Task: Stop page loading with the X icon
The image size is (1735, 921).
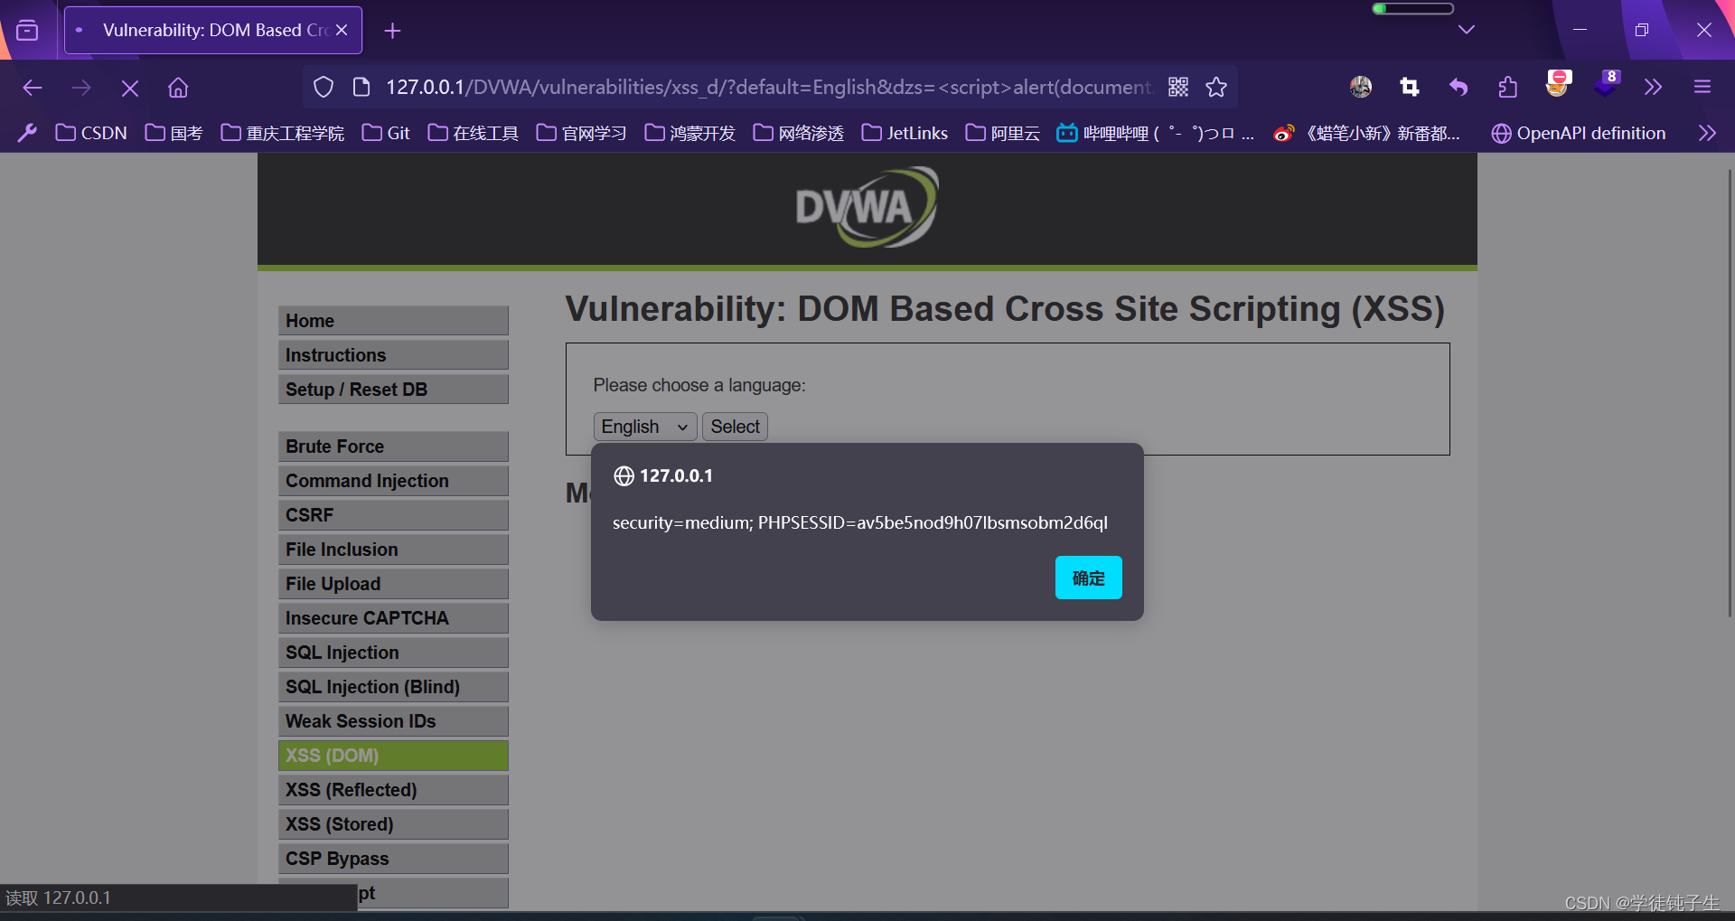Action: tap(130, 88)
